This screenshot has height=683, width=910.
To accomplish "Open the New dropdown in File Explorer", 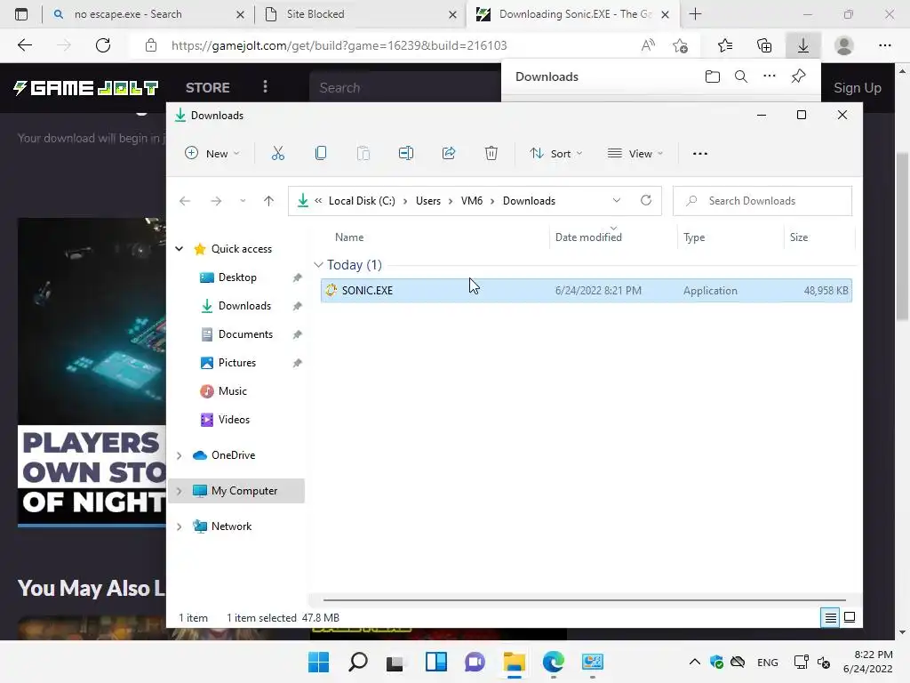I will point(212,153).
